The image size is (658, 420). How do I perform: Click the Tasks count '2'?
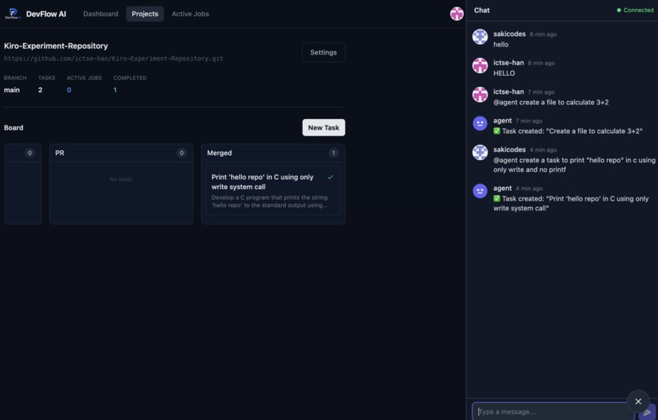[x=40, y=90]
